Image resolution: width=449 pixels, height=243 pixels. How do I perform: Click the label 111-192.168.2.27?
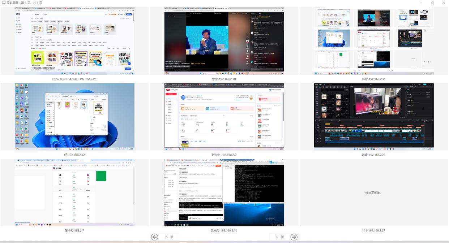(x=373, y=230)
